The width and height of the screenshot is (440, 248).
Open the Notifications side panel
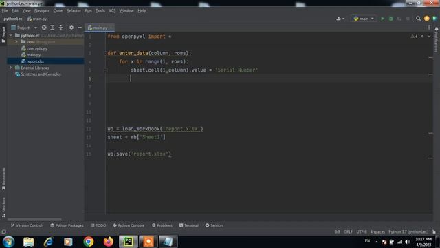[437, 40]
